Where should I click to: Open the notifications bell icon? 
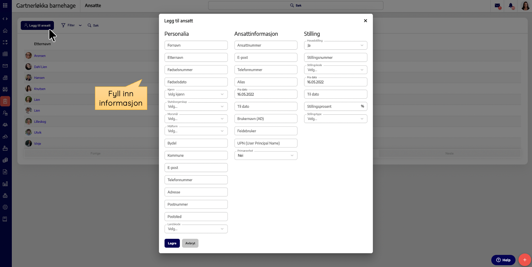click(511, 6)
